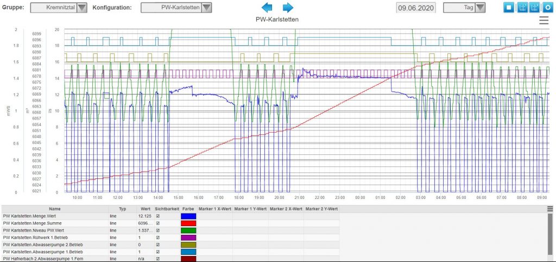Click red color swatch of Menge.Summe
The height and width of the screenshot is (262, 556).
click(188, 223)
